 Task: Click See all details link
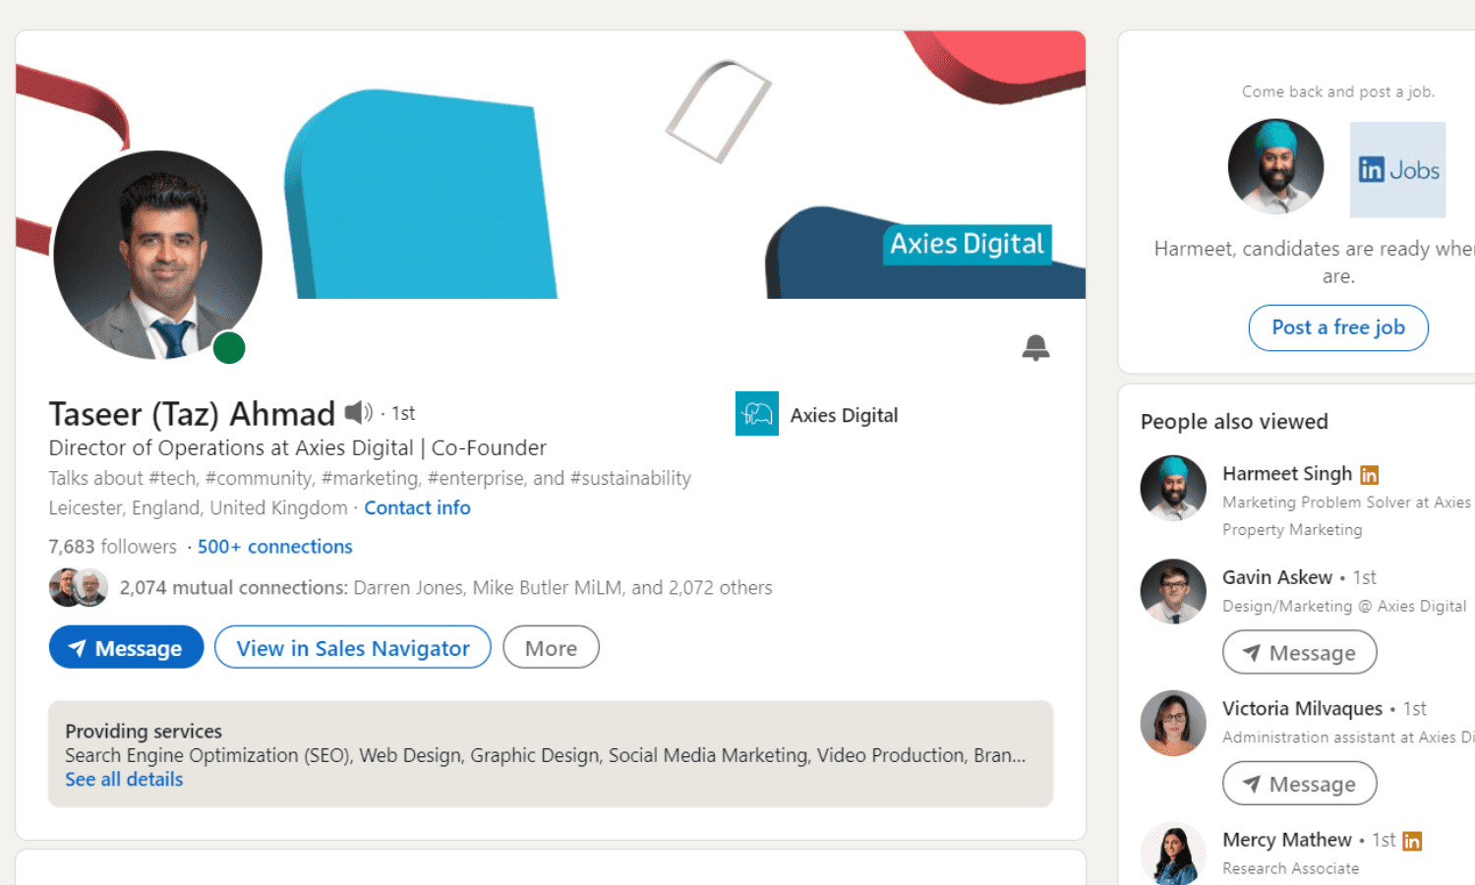[124, 779]
